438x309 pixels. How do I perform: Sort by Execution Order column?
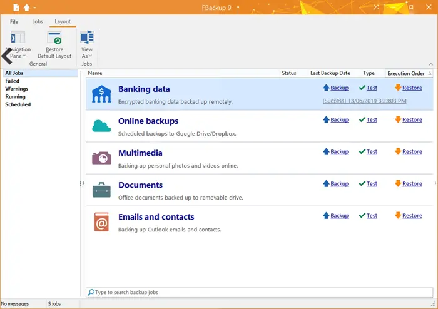[409, 73]
